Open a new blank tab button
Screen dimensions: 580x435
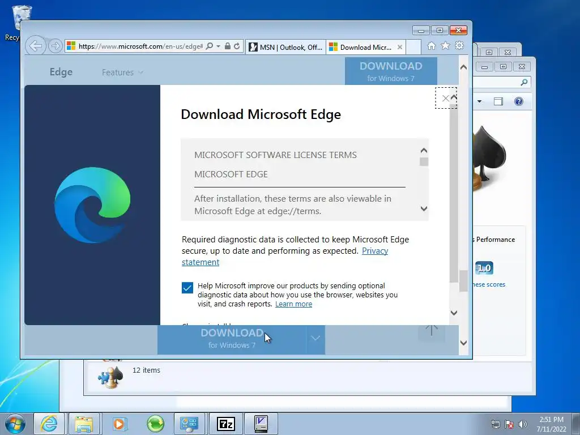[x=413, y=47]
